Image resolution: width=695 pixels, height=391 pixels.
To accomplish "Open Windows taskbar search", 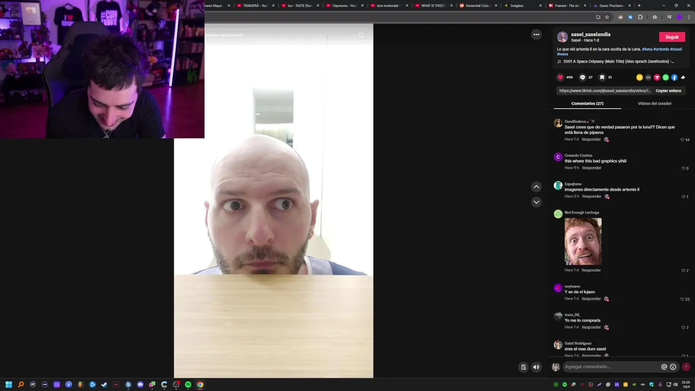I will [21, 384].
